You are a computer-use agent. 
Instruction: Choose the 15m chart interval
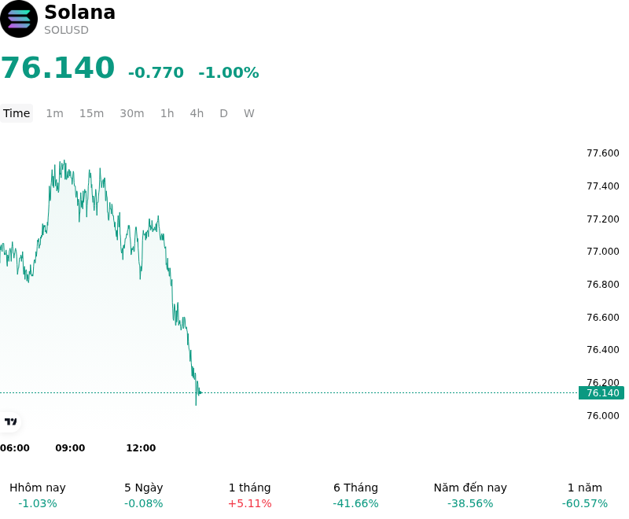click(91, 113)
